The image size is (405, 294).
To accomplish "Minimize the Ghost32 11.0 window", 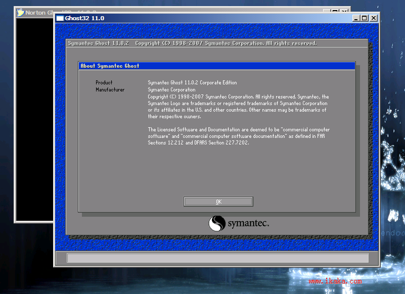I will [356, 18].
